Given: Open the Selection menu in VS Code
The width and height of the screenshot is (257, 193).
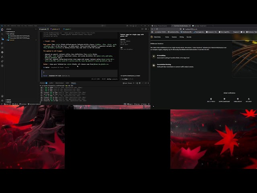Looking at the screenshot, I should [13, 26].
